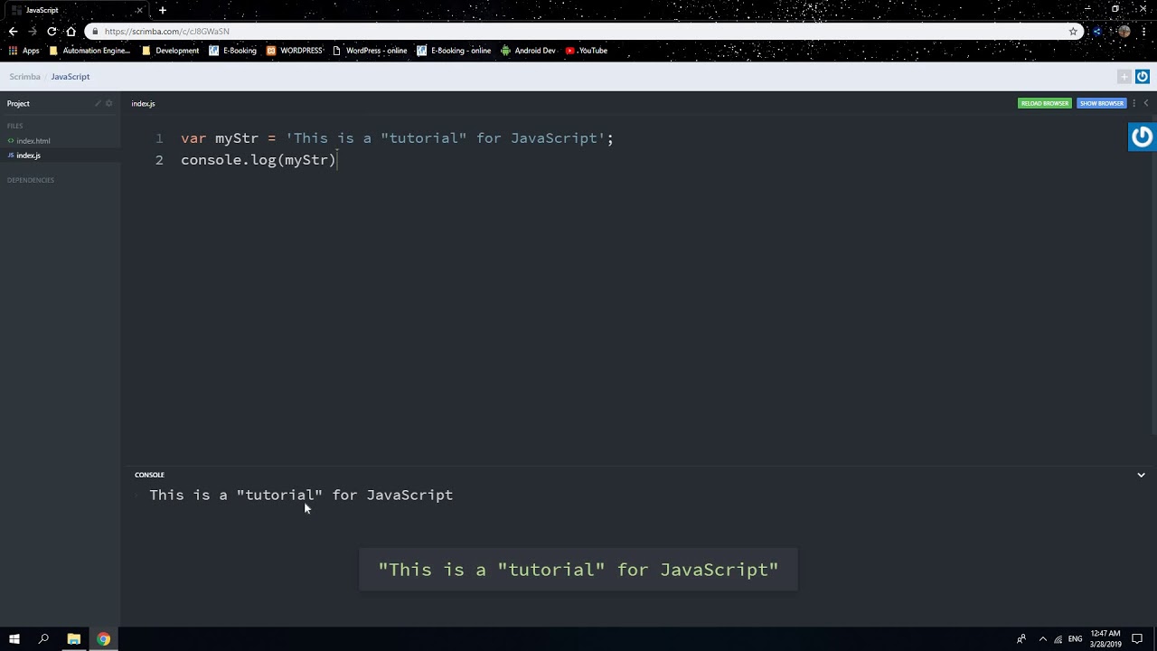Click the console.log(myStr) code line
This screenshot has height=651, width=1157.
click(x=259, y=160)
